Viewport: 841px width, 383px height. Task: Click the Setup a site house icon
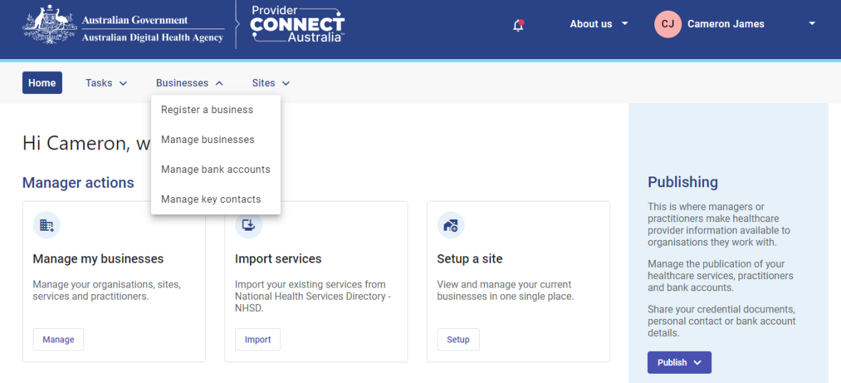pyautogui.click(x=451, y=226)
